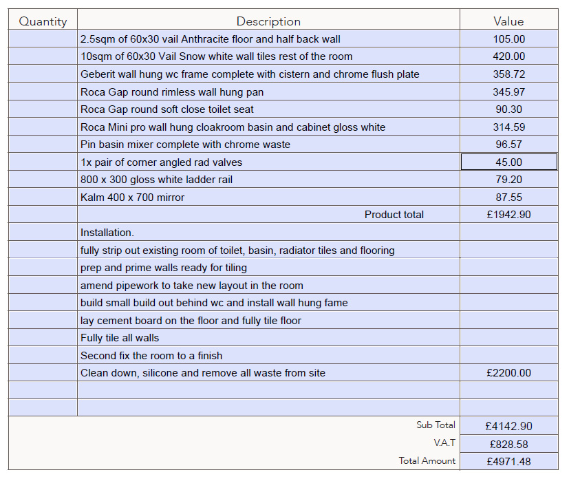Click the Total Amount £4971.48 field
Image resolution: width=569 pixels, height=479 pixels.
(x=508, y=461)
